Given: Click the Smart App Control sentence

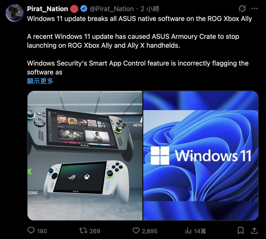Looking at the screenshot, I should pos(138,68).
